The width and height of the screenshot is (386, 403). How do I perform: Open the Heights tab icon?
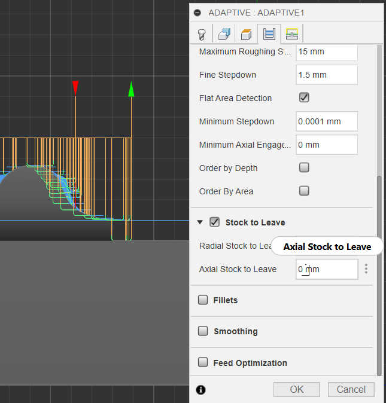246,33
